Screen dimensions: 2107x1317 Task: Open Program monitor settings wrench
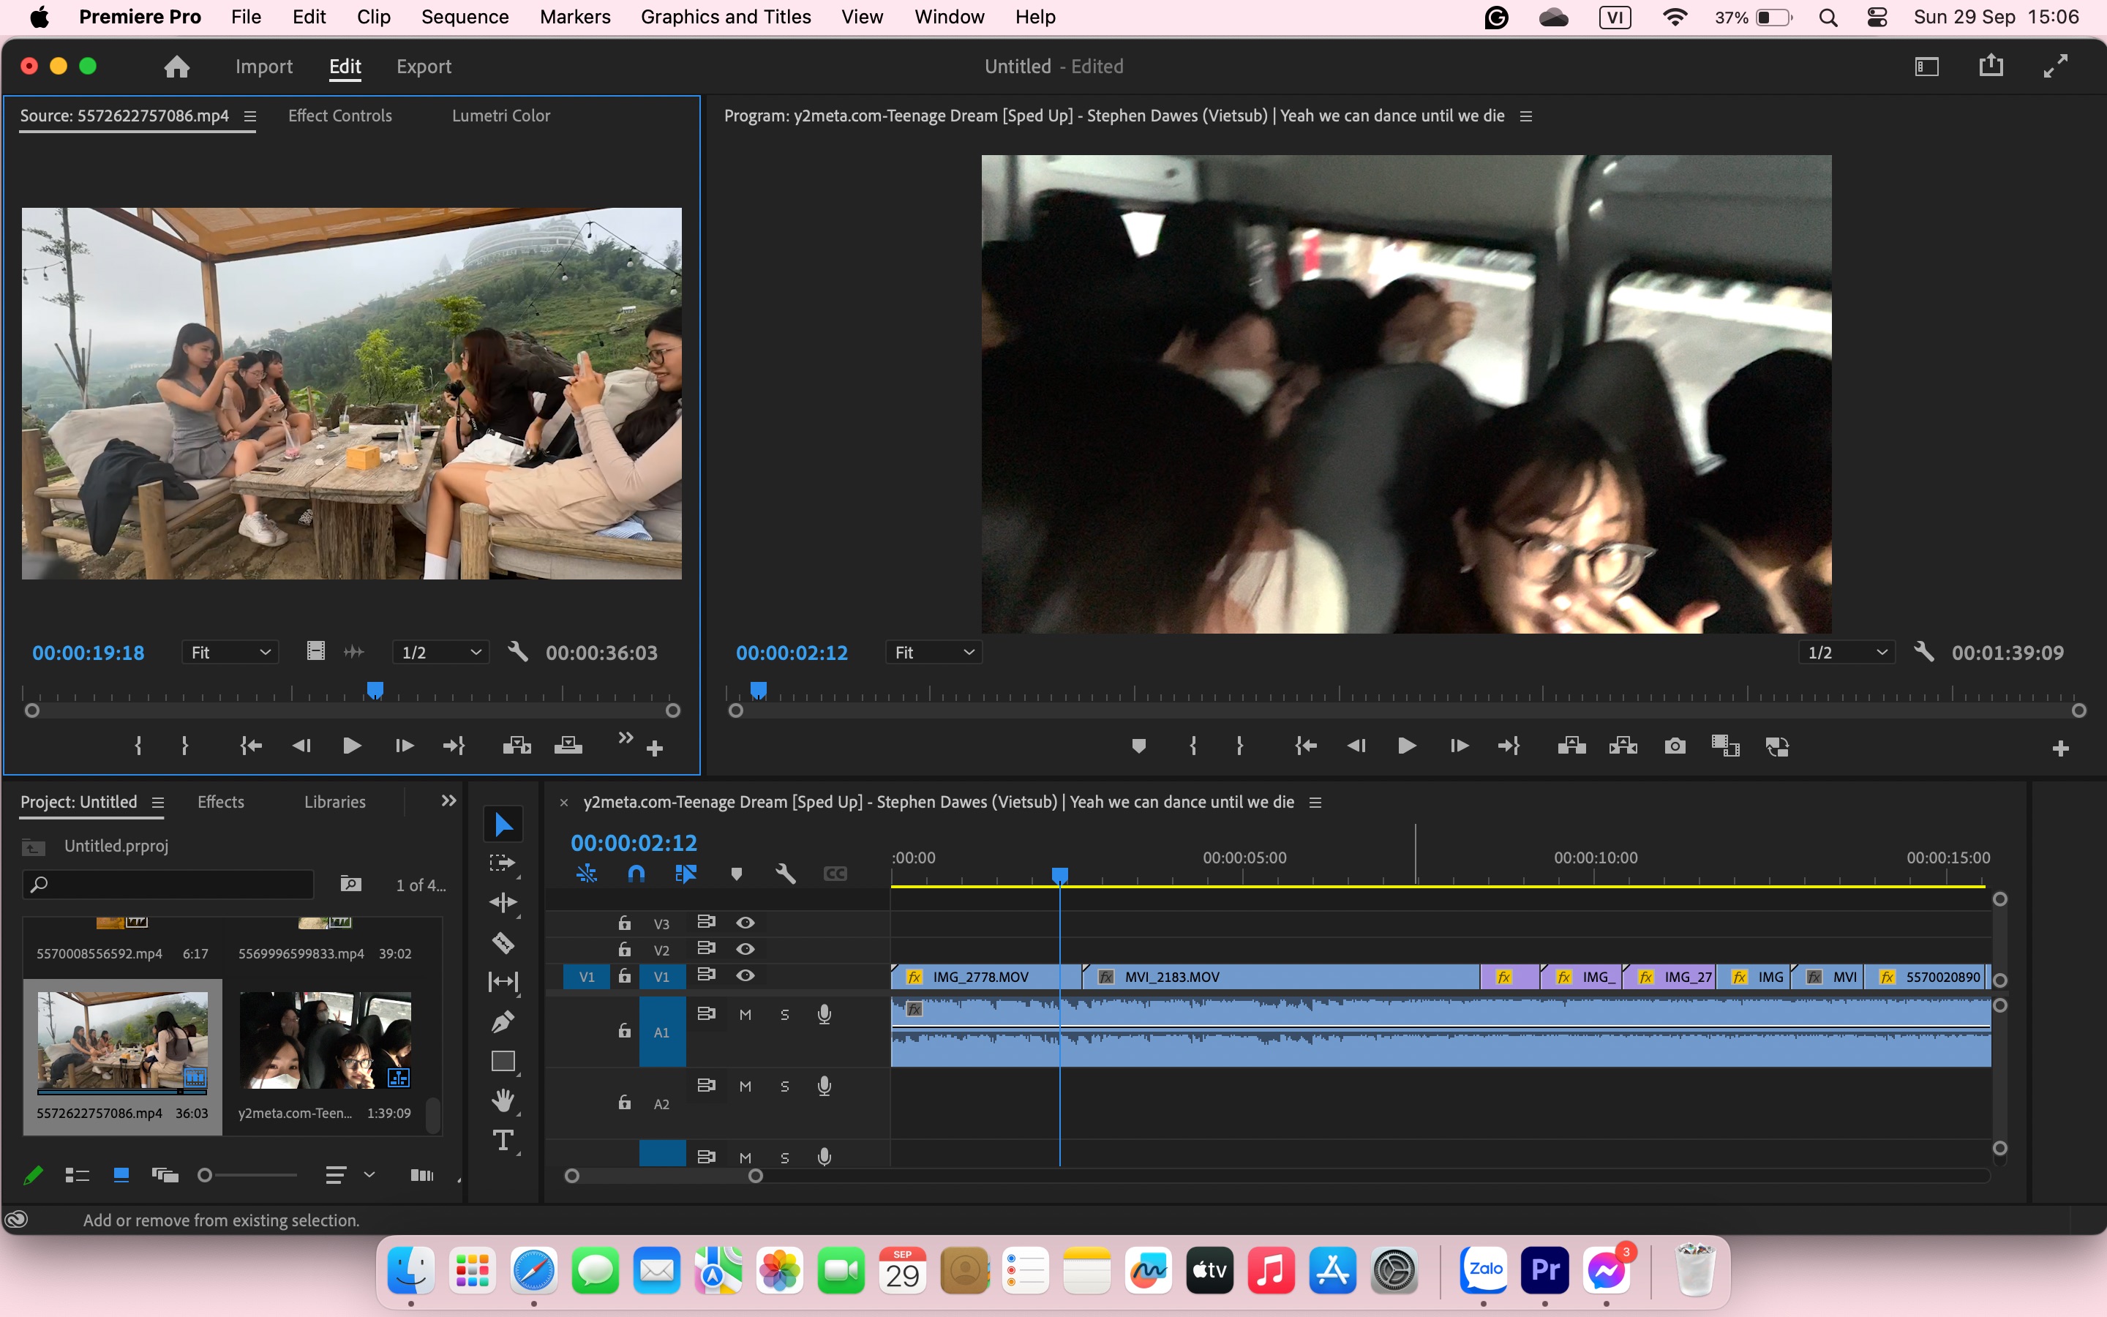click(x=1923, y=651)
